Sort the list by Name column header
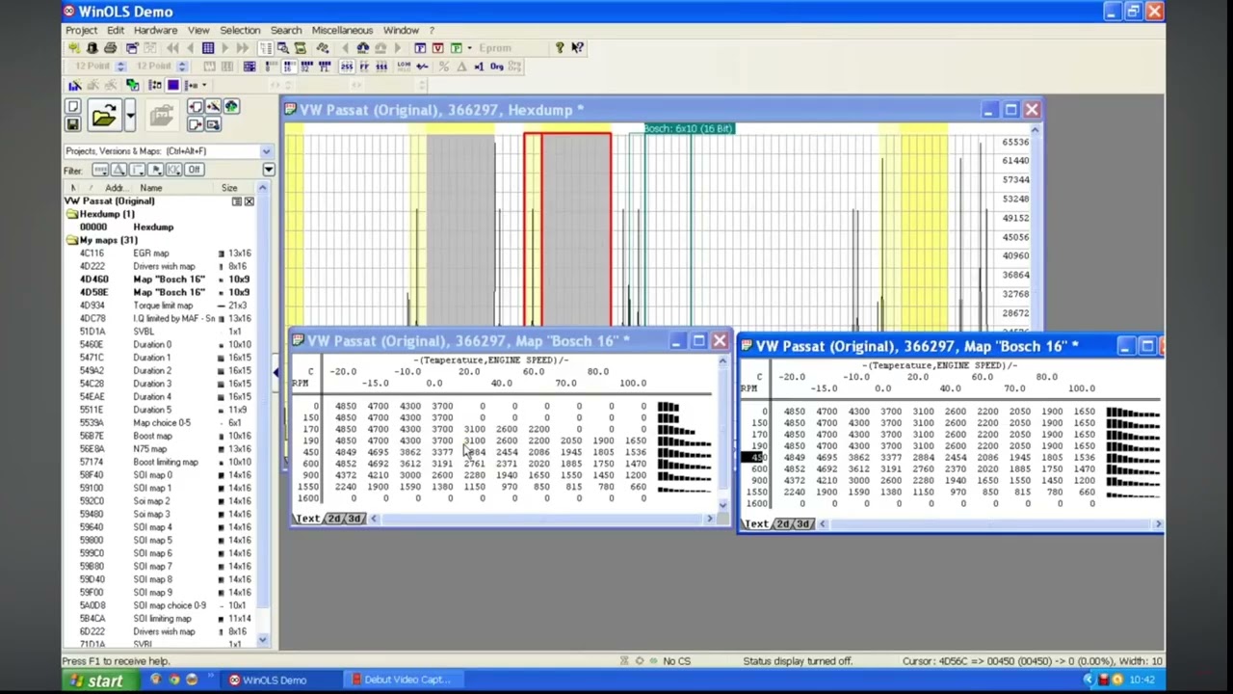The height and width of the screenshot is (694, 1233). coord(150,188)
